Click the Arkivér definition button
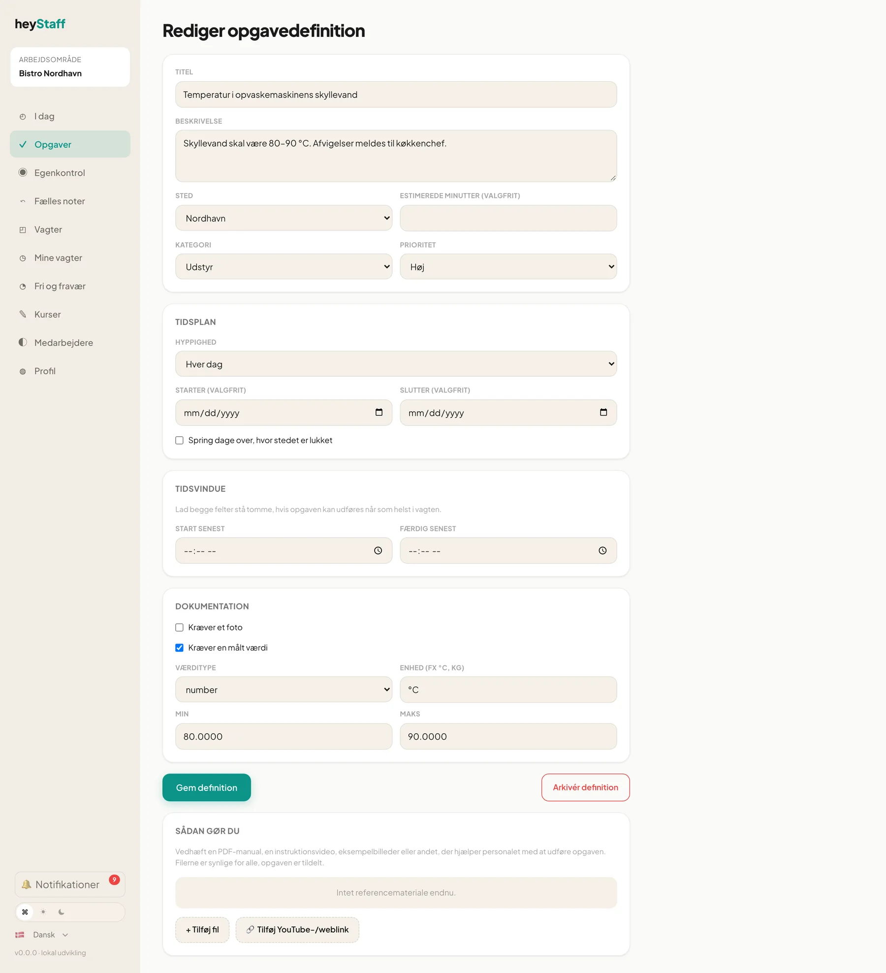This screenshot has width=886, height=973. pos(585,787)
